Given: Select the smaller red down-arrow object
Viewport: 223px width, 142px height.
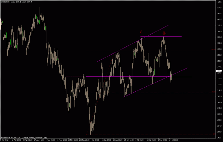Looking at the screenshot, I should 141,32.
